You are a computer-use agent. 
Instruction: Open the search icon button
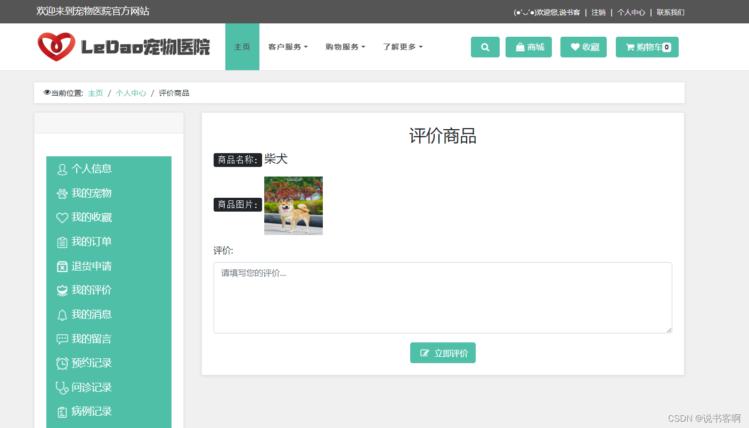click(485, 47)
